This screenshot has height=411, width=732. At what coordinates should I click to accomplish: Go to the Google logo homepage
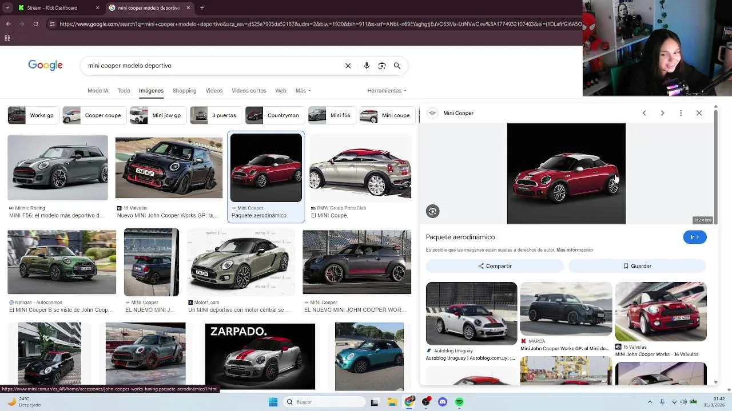pos(45,65)
